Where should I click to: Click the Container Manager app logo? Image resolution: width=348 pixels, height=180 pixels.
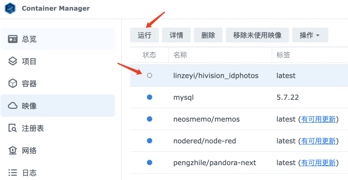10,9
